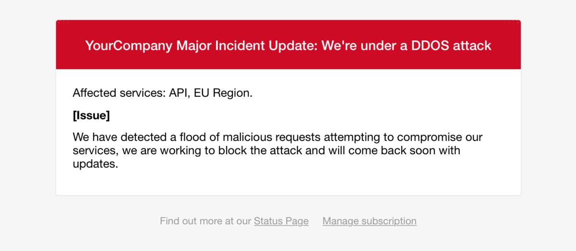Click the Find out more at our text
The width and height of the screenshot is (576, 251).
(x=205, y=221)
